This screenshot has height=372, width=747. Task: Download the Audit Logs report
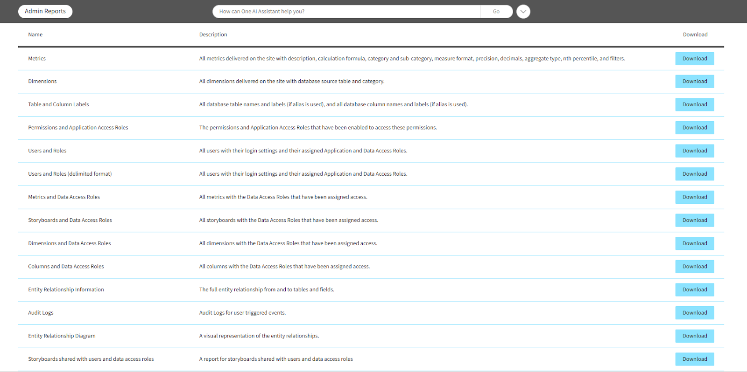694,313
